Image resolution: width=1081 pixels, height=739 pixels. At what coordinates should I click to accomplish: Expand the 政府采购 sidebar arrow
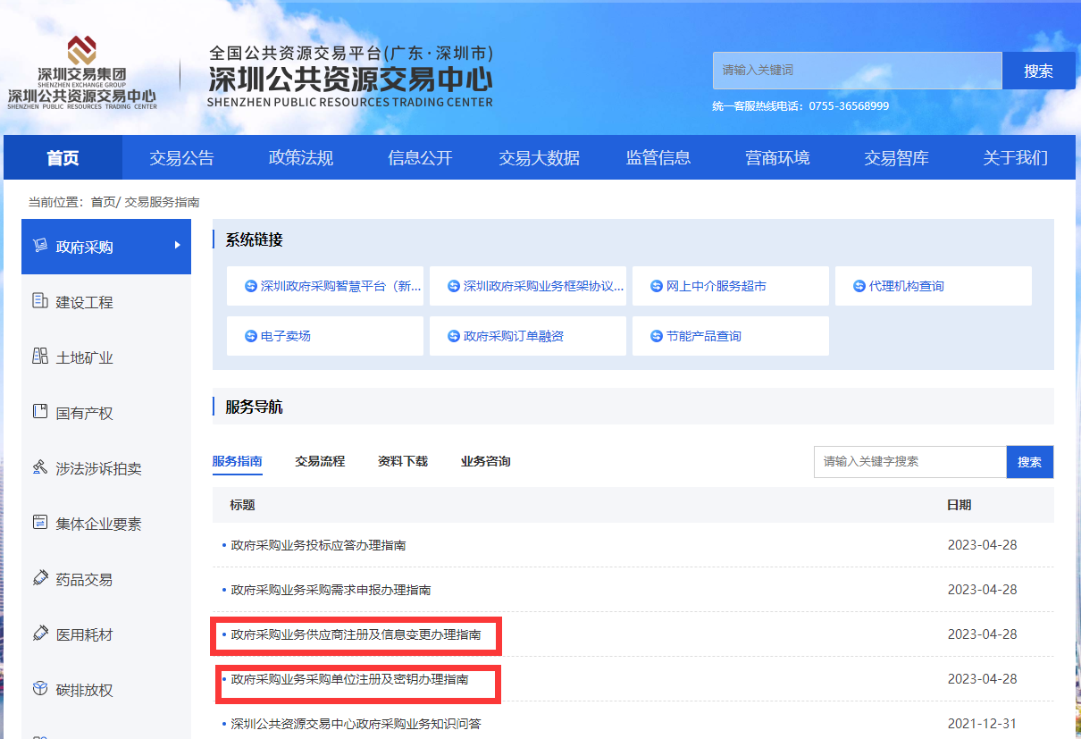tap(178, 245)
